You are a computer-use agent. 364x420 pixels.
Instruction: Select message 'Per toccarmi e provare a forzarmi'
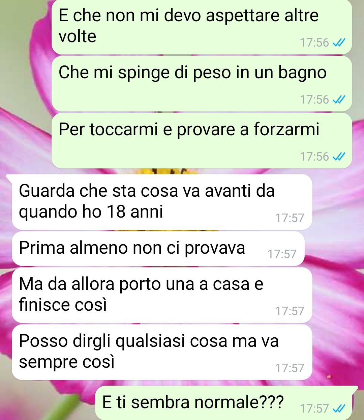[x=202, y=141]
